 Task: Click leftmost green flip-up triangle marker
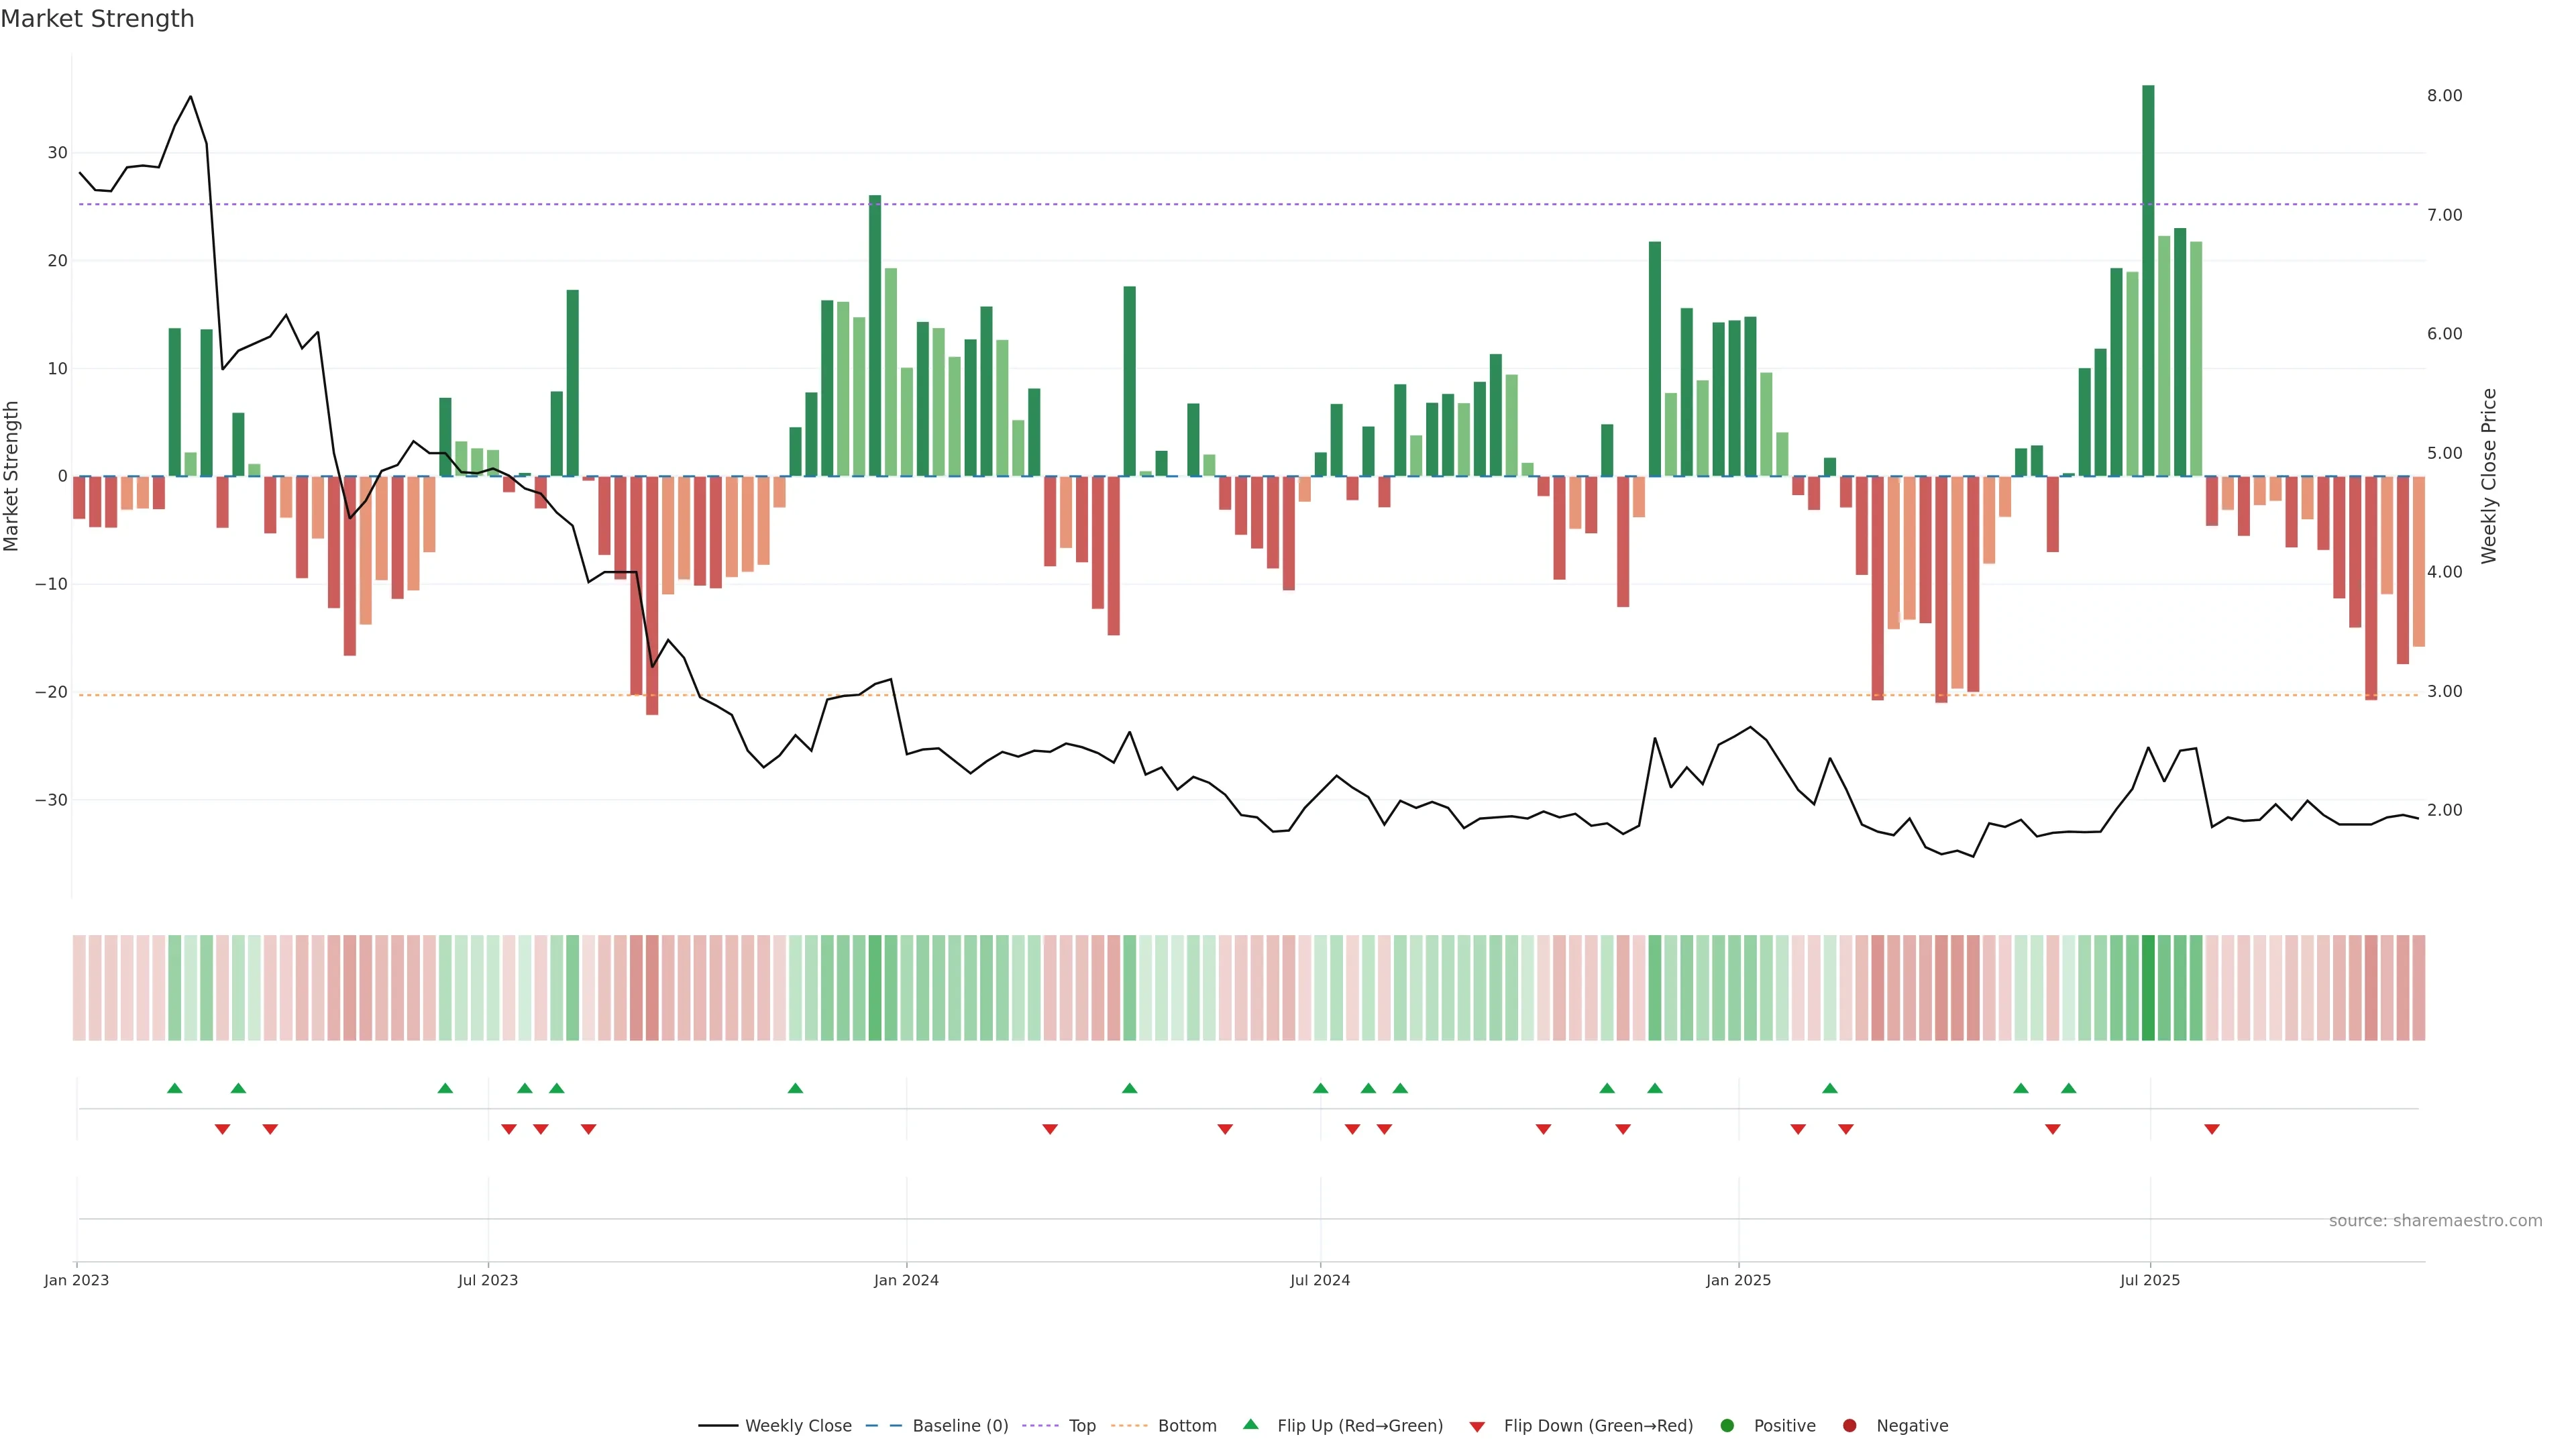click(x=174, y=1088)
